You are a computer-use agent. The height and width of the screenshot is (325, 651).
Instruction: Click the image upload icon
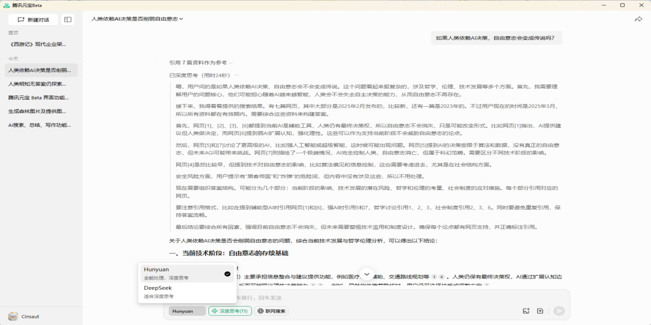point(526,311)
